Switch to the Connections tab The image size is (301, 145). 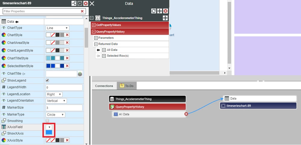click(x=104, y=86)
